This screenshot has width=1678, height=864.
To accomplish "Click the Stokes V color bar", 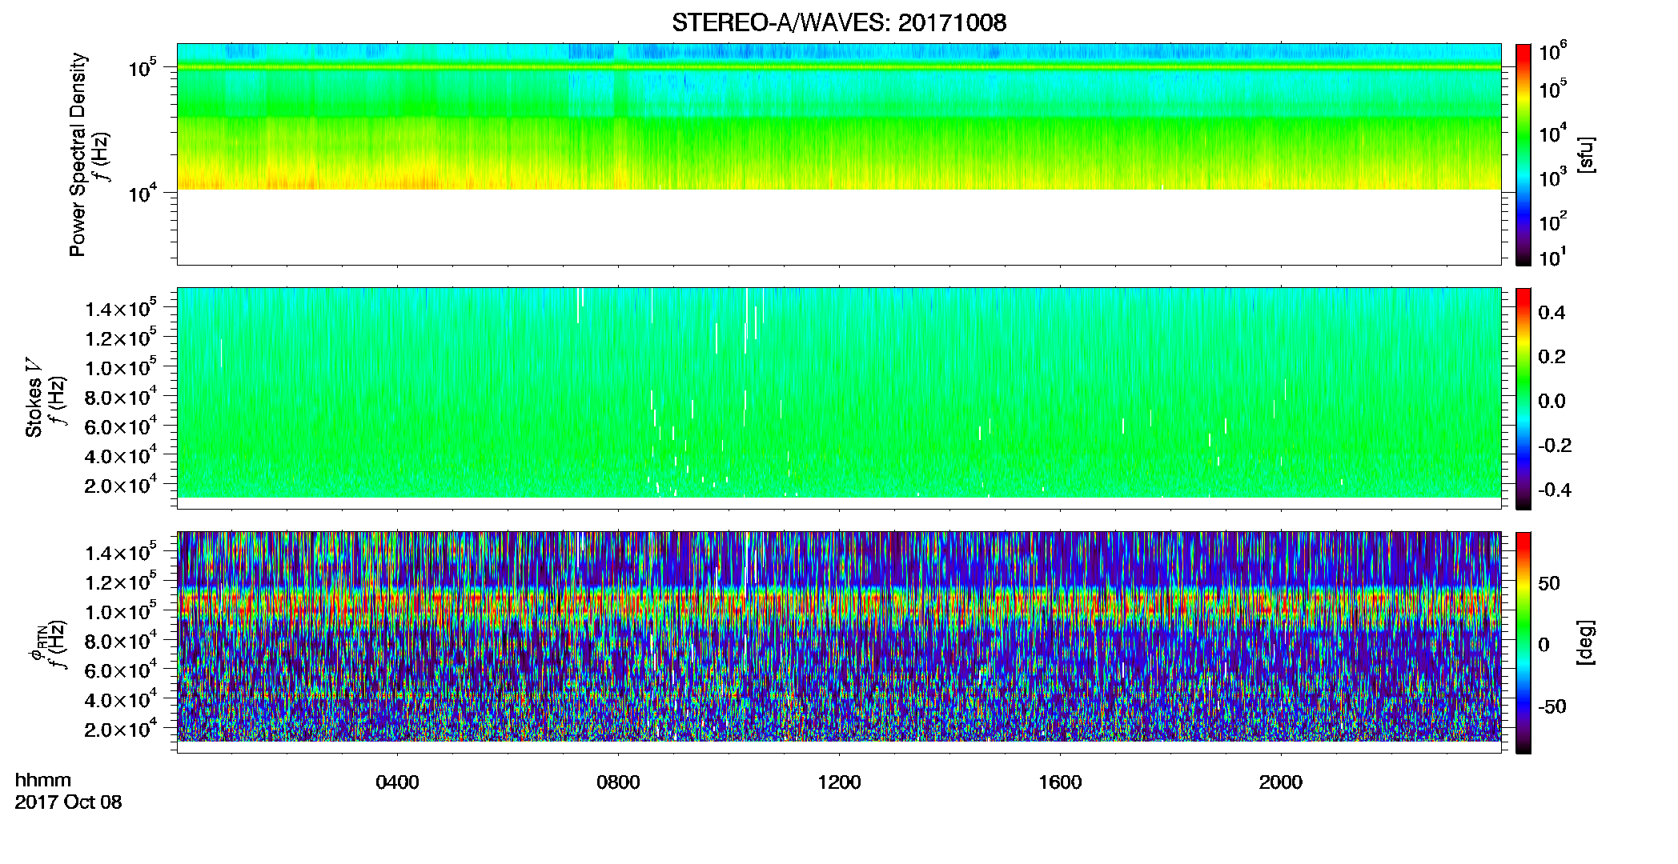I will pyautogui.click(x=1523, y=398).
